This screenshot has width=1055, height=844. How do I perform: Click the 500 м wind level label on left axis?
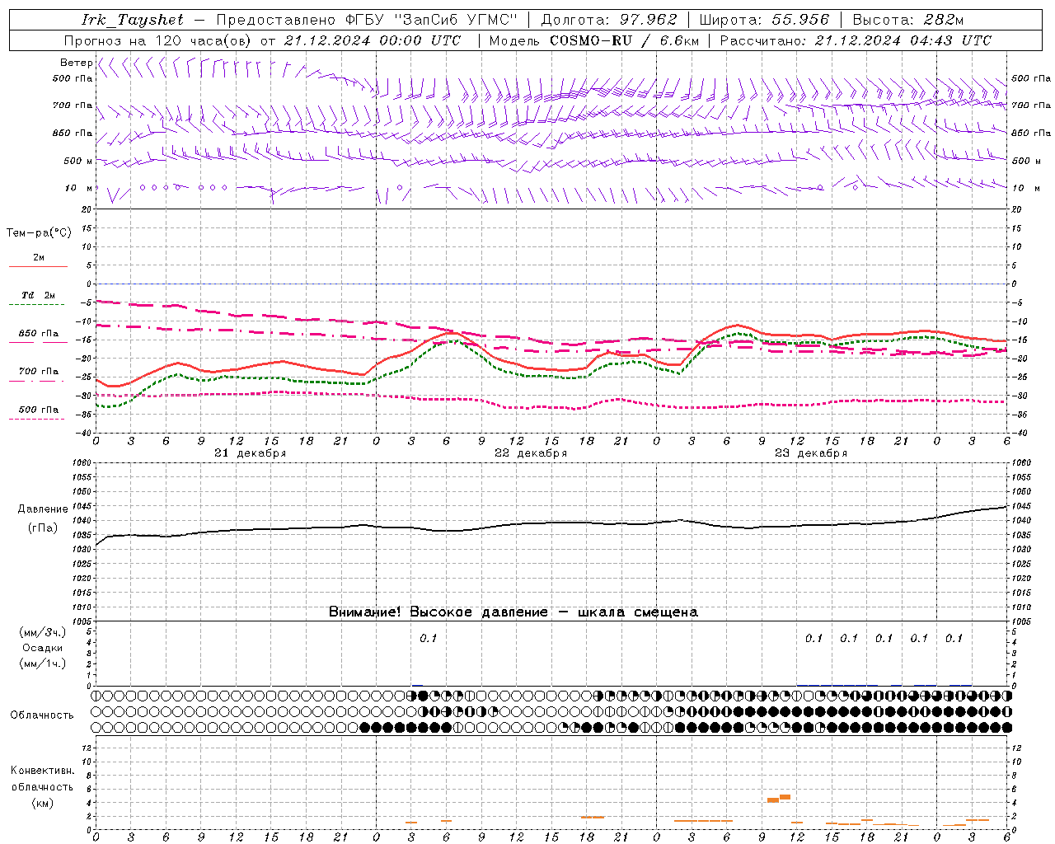coord(78,161)
